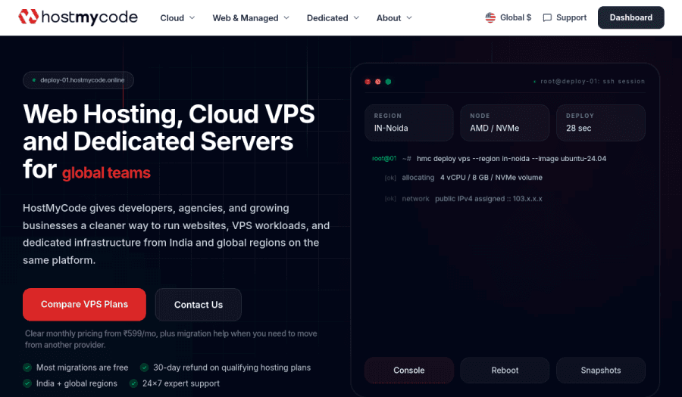Select the Console tab in terminal panel

(x=409, y=370)
